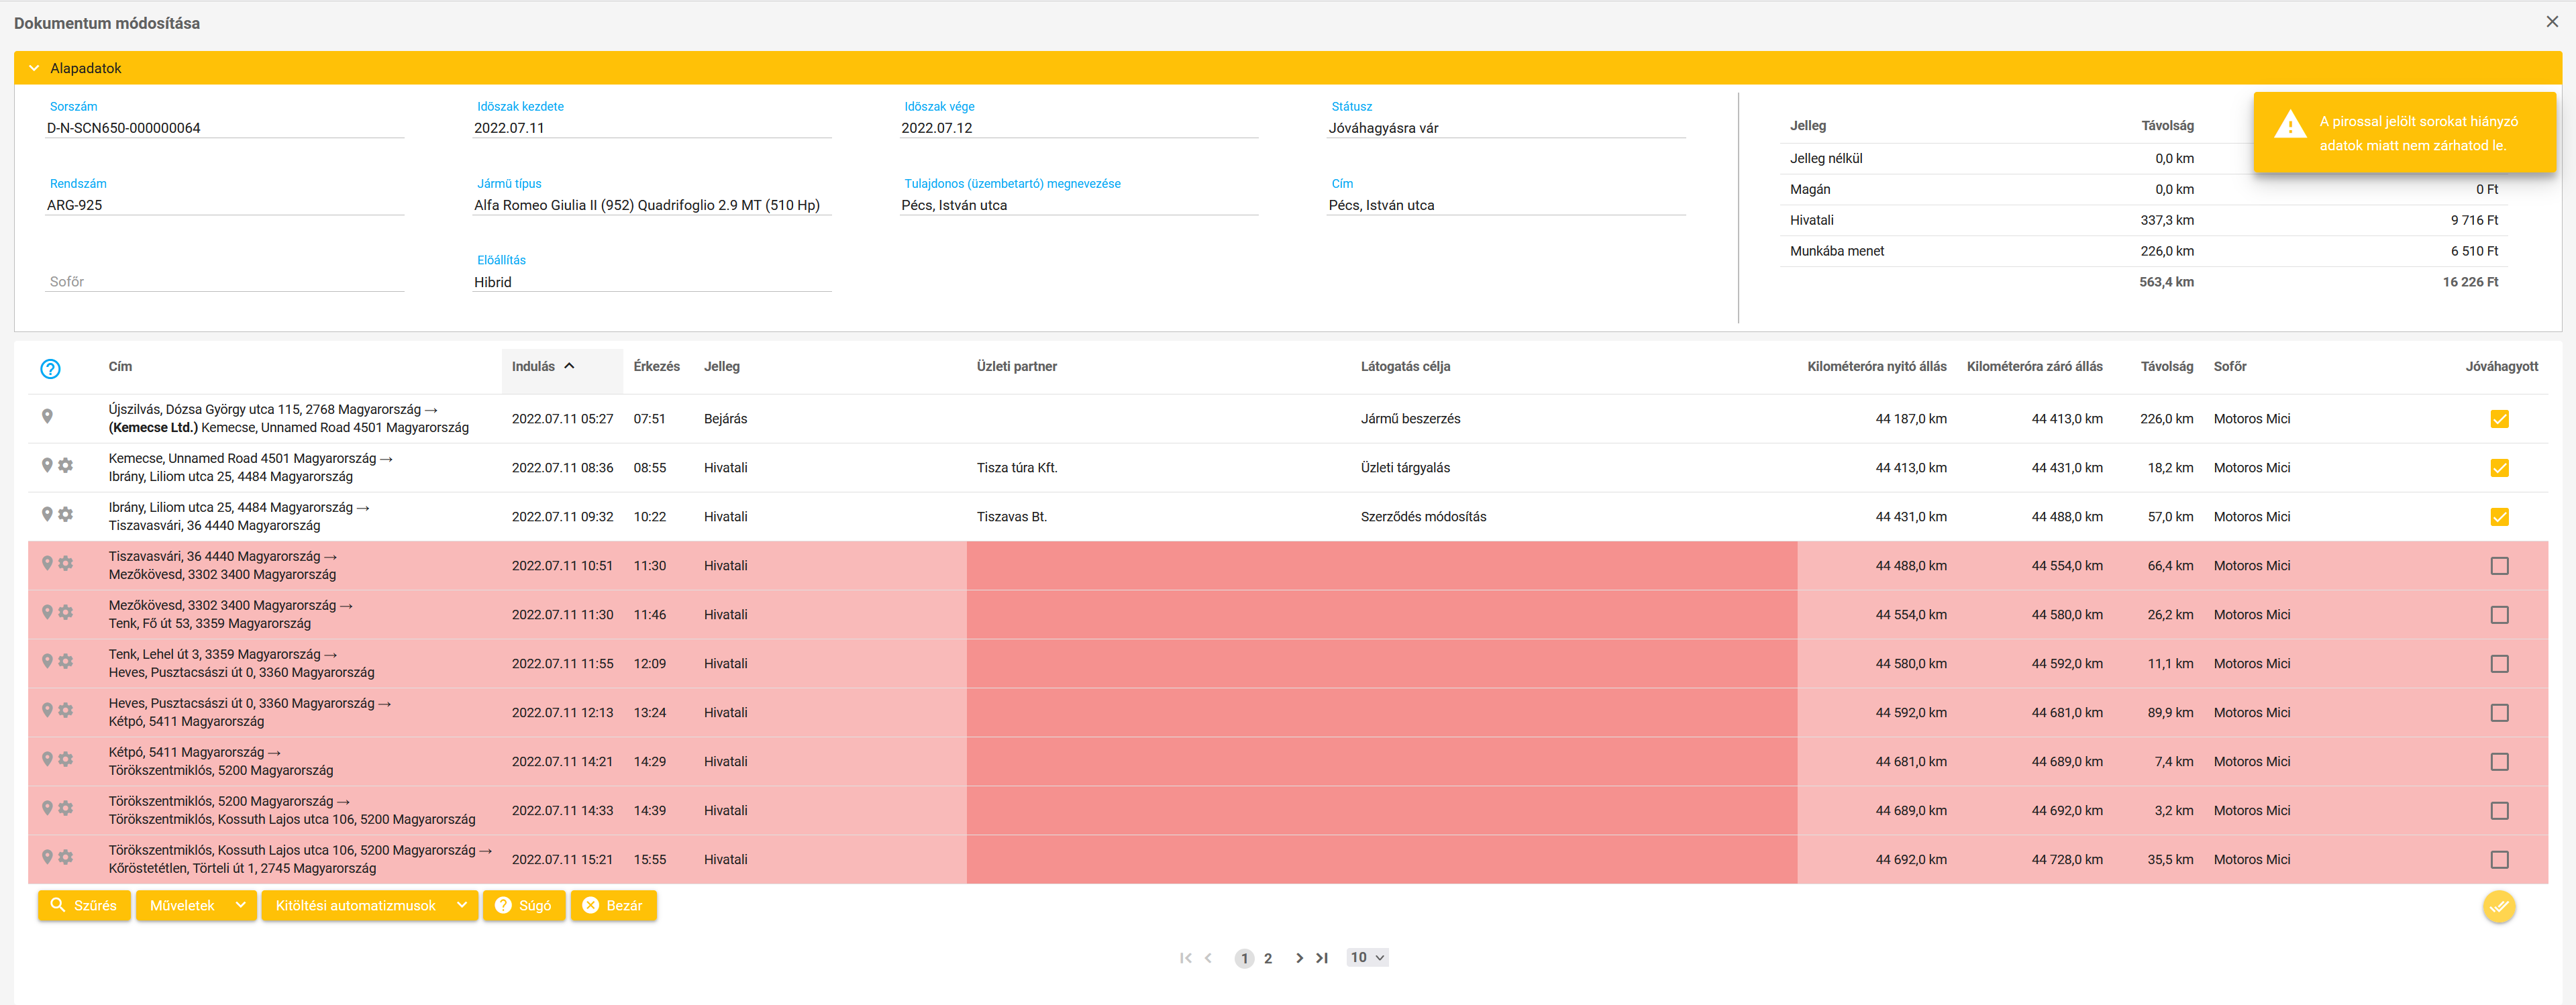This screenshot has width=2576, height=1005.
Task: Check approval for the 10:51 trip
Action: pyautogui.click(x=2499, y=566)
